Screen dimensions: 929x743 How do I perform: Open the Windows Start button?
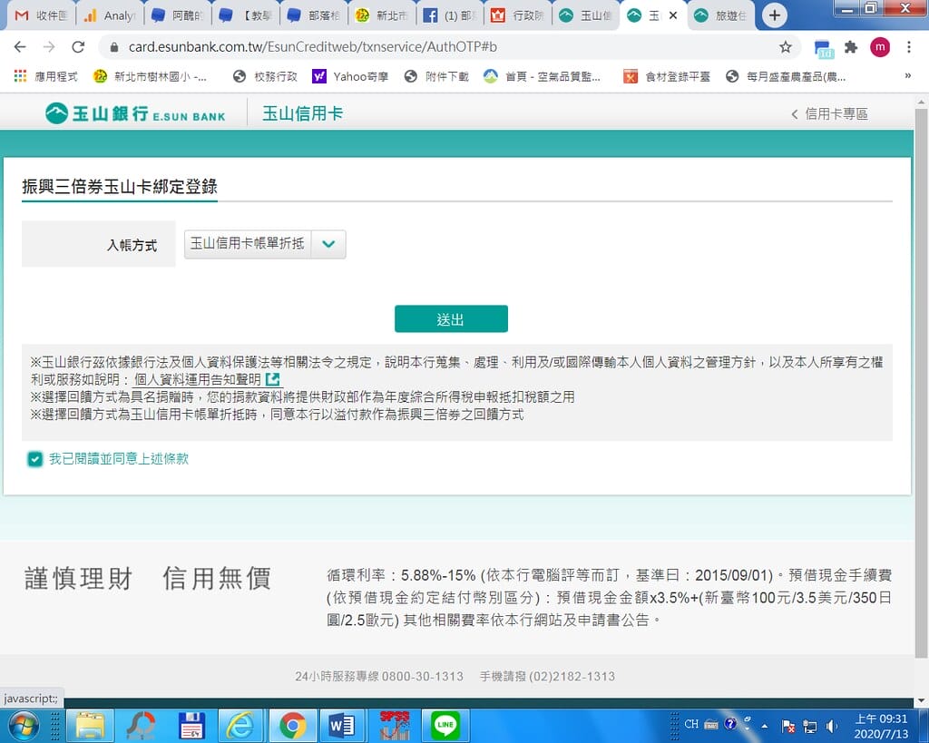22,726
